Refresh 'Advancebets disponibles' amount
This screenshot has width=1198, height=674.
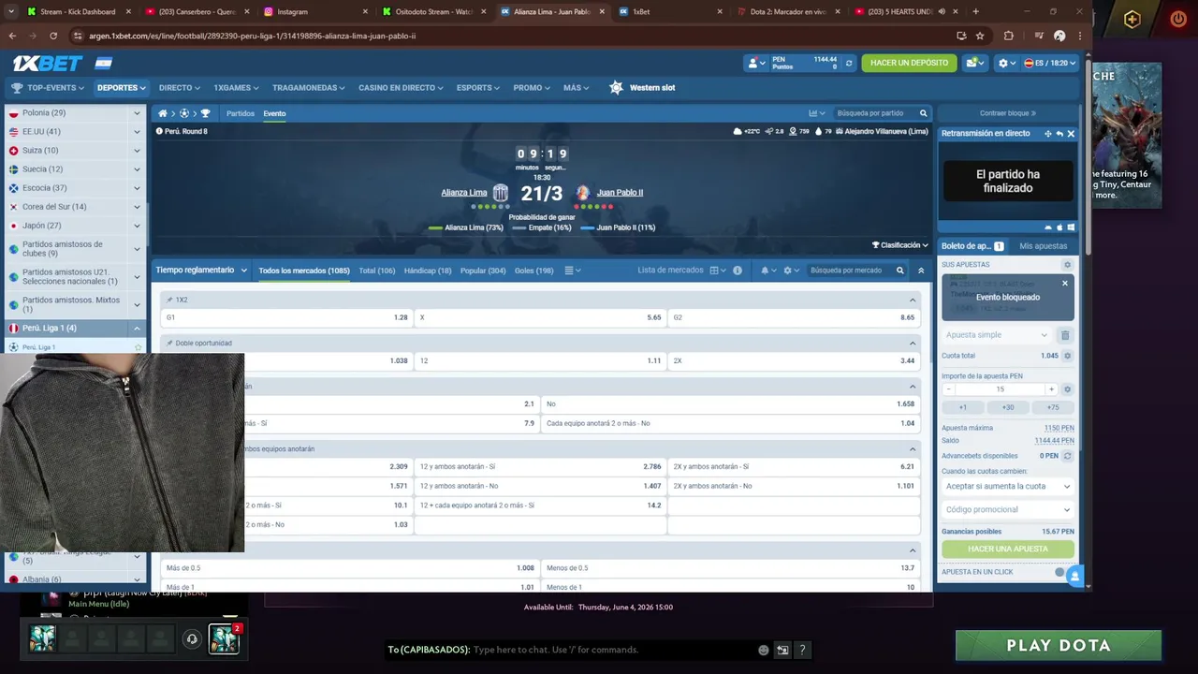tap(1068, 456)
